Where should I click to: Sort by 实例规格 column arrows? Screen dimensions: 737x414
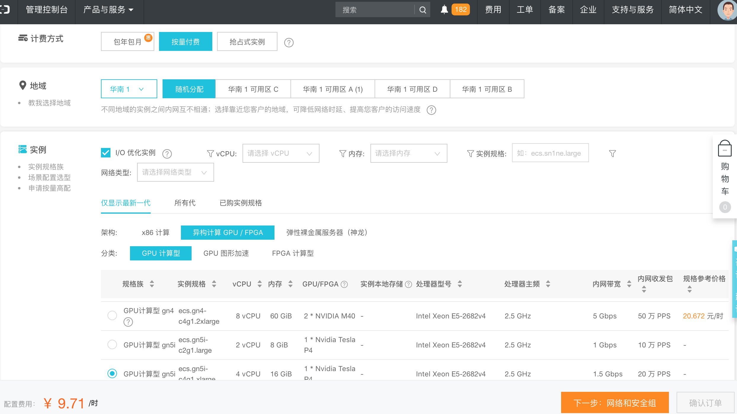[x=214, y=284]
